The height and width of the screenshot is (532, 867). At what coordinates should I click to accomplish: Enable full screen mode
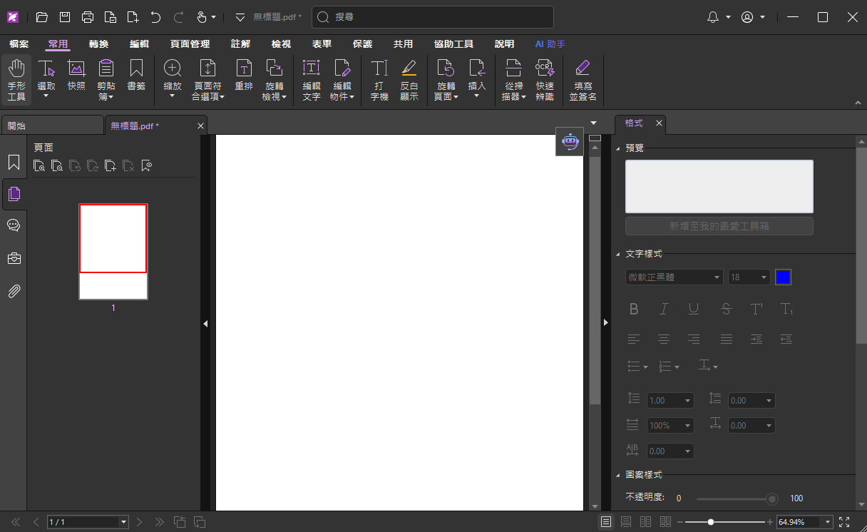[x=844, y=522]
